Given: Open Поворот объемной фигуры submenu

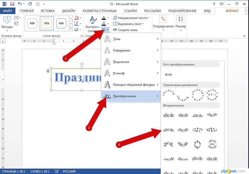Looking at the screenshot, I should click(131, 85).
